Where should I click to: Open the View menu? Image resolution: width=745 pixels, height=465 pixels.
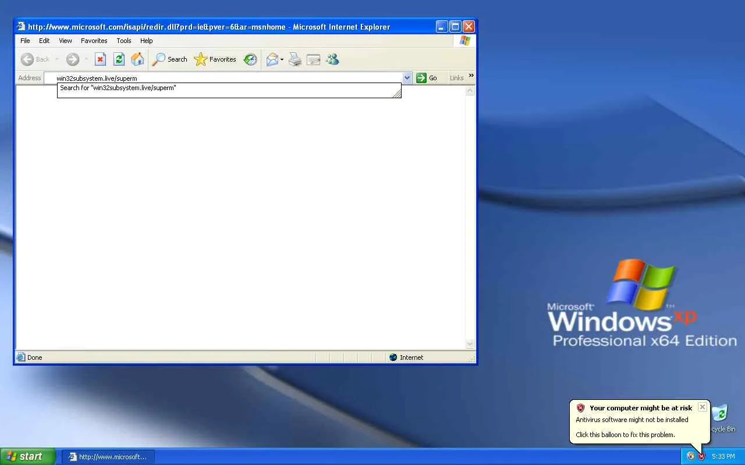pos(65,41)
